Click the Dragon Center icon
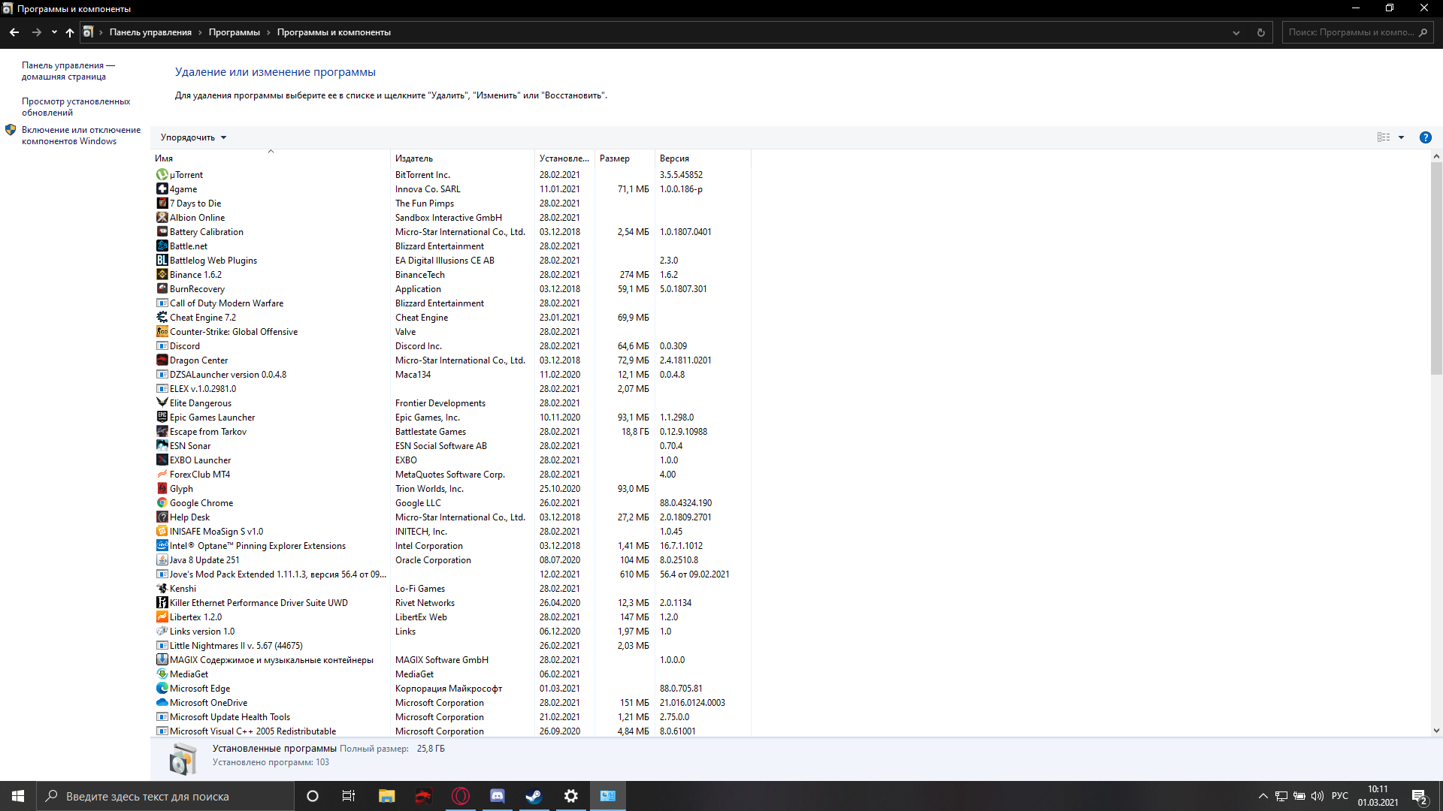This screenshot has width=1443, height=811. 162,360
